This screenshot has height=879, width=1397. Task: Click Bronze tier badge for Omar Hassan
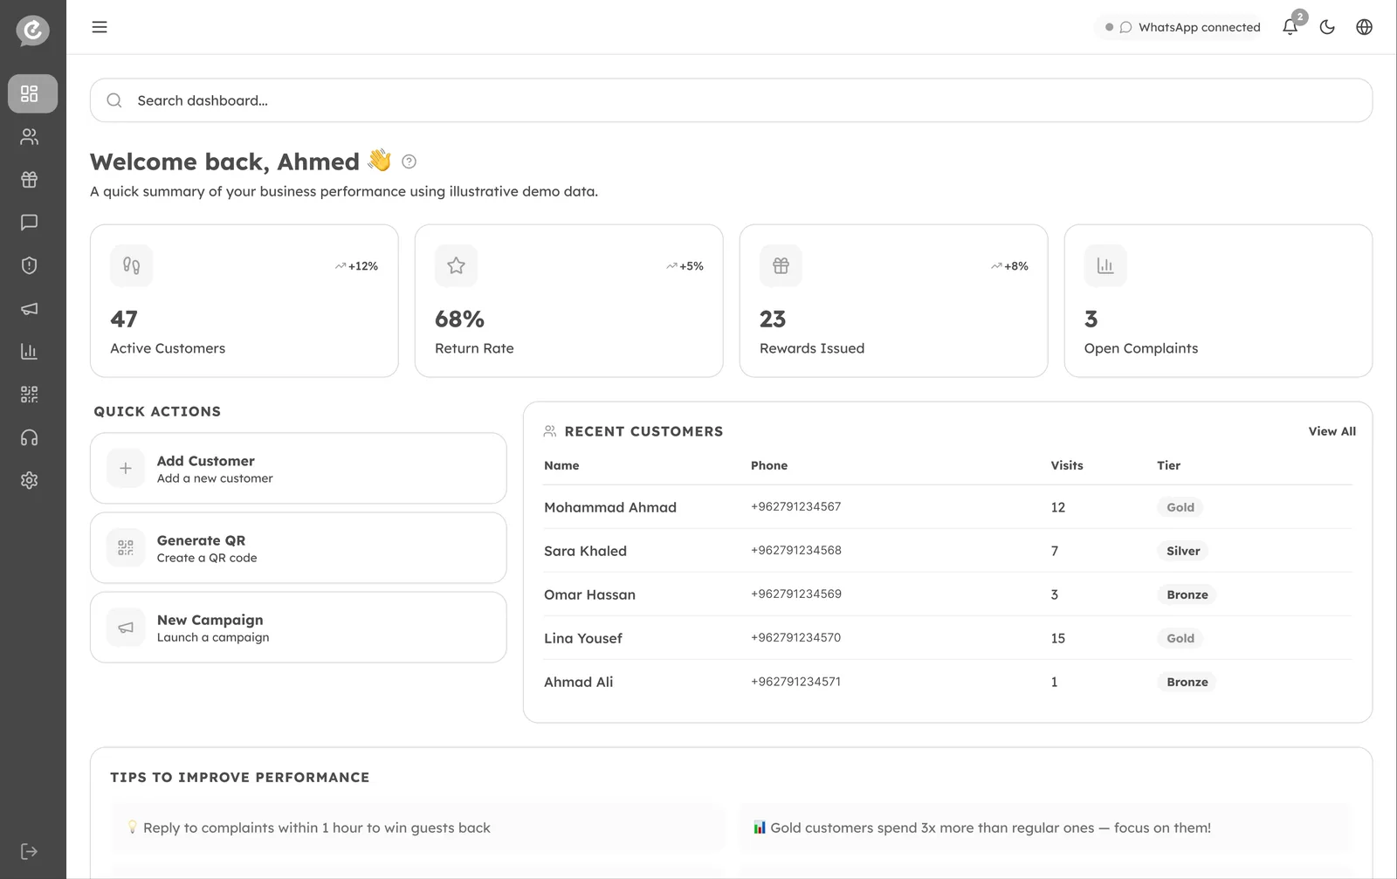click(1187, 594)
